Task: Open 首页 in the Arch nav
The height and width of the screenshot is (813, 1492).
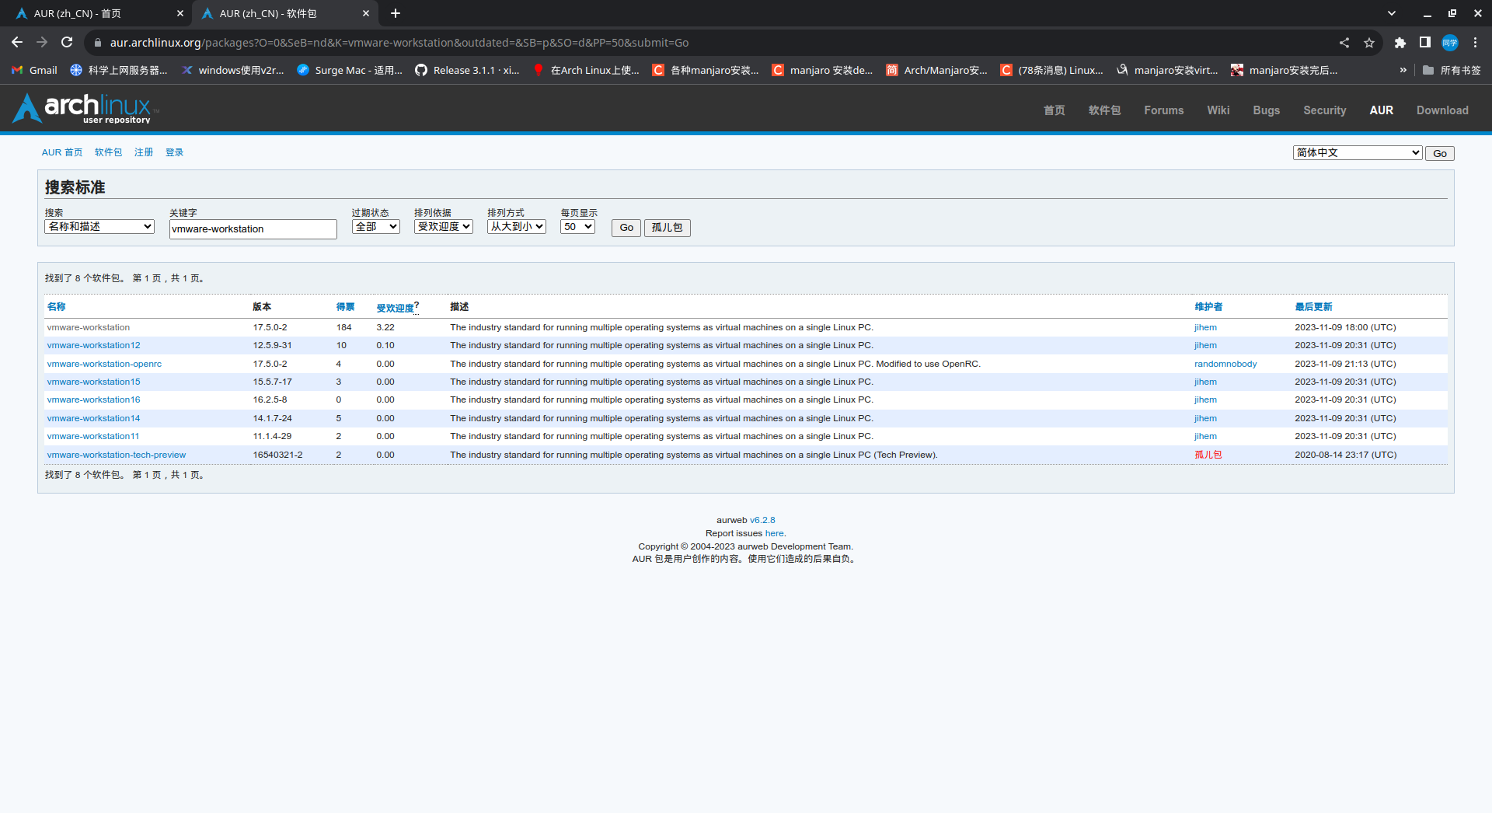Action: (x=1055, y=110)
